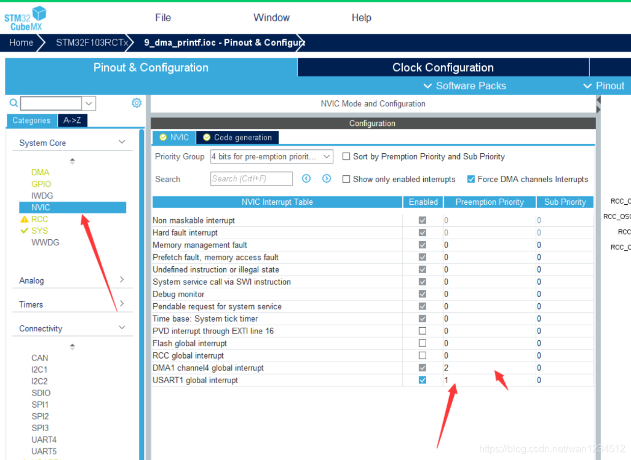Select SYS with the green checkmark
The width and height of the screenshot is (631, 460).
click(39, 231)
